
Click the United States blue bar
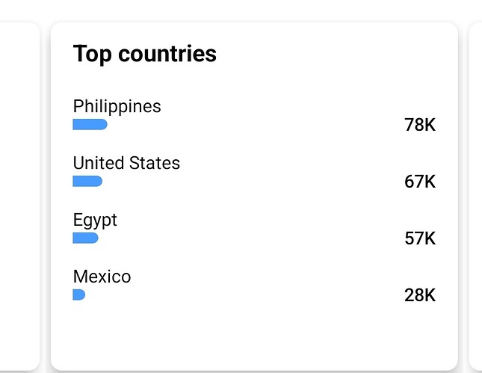coord(87,181)
